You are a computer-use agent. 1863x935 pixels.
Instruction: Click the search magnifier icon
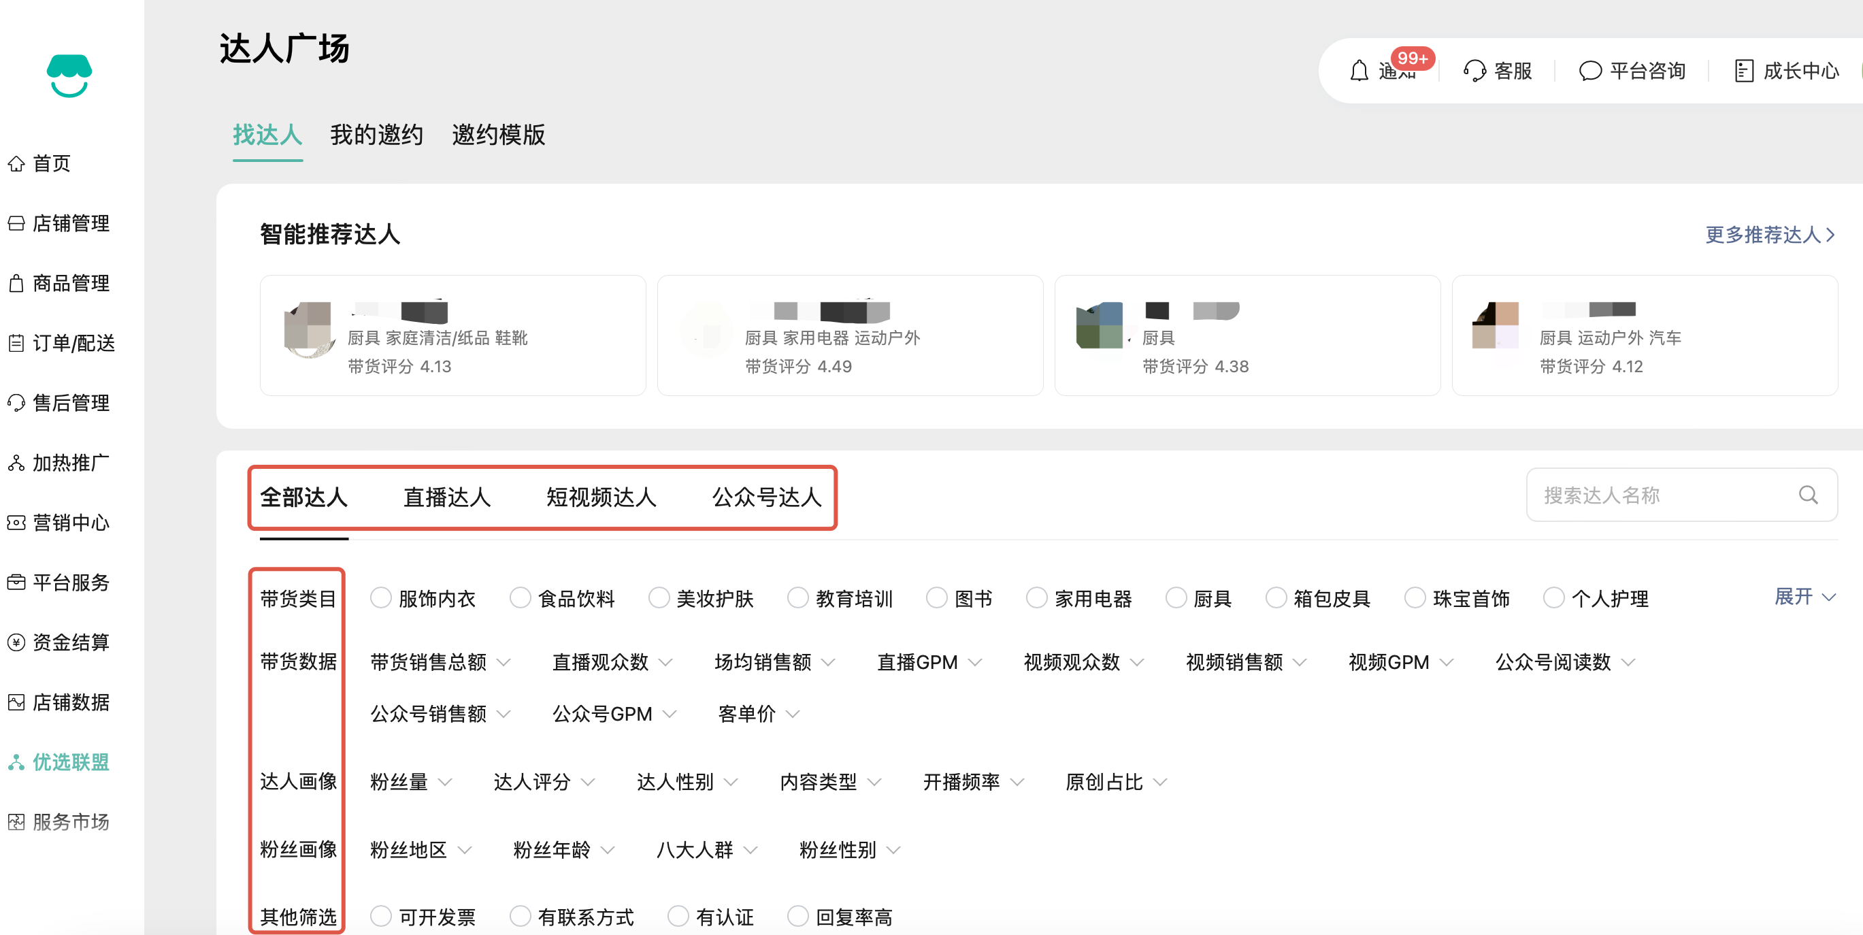tap(1807, 495)
